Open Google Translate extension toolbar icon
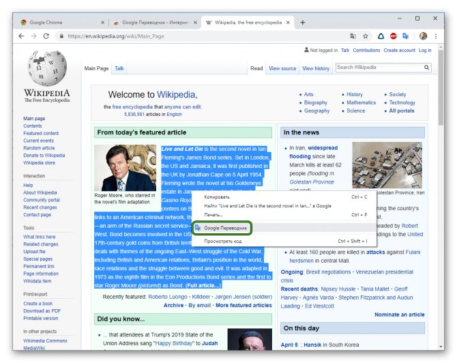Image resolution: width=457 pixels, height=363 pixels. click(x=406, y=36)
